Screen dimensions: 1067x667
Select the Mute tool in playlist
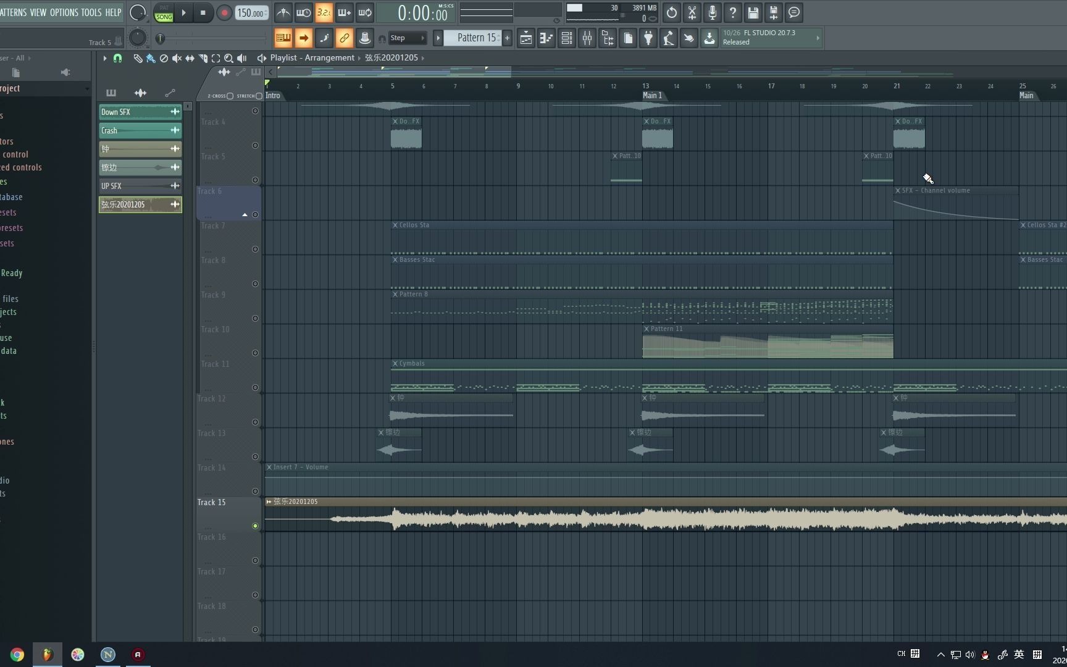(x=177, y=58)
